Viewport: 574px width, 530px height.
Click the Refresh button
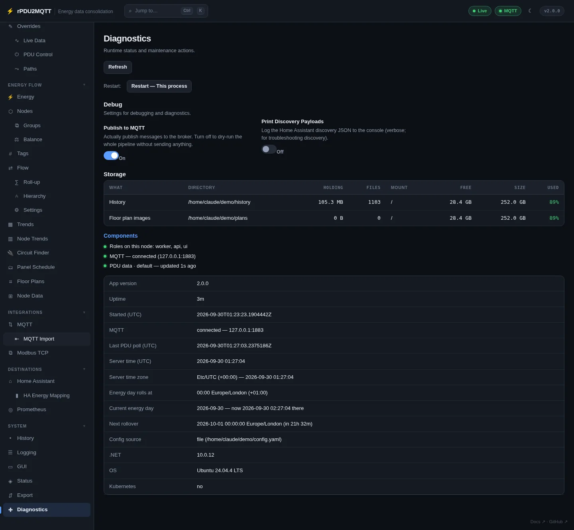(118, 67)
